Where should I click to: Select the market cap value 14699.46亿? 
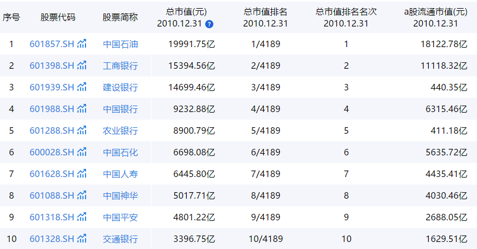(192, 87)
